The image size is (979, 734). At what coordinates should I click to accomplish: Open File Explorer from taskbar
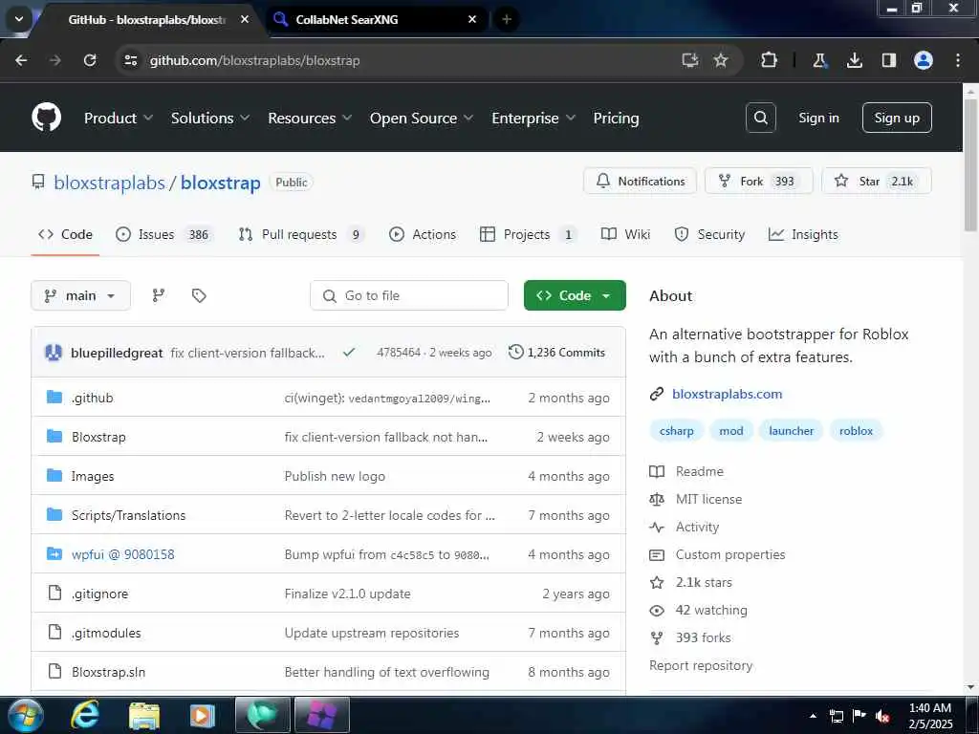pyautogui.click(x=144, y=715)
